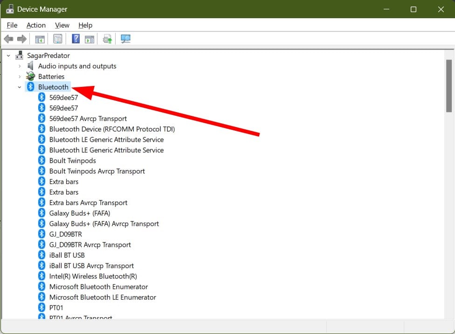This screenshot has height=334, width=455.
Task: Click the Forward arrow in the toolbar
Action: point(22,39)
